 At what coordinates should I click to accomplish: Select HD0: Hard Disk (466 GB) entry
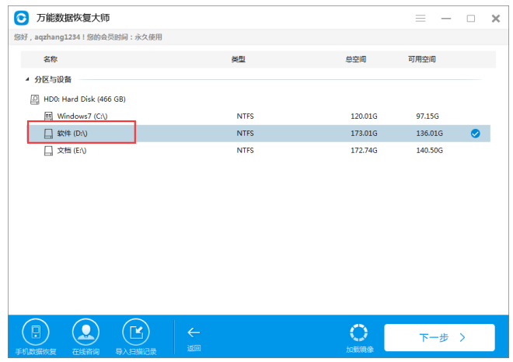pyautogui.click(x=85, y=99)
